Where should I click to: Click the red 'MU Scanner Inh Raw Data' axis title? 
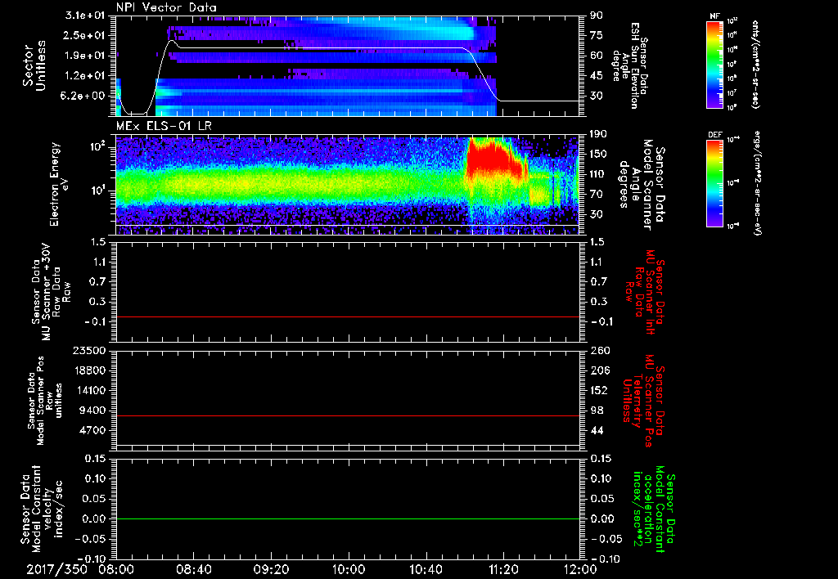(645, 291)
